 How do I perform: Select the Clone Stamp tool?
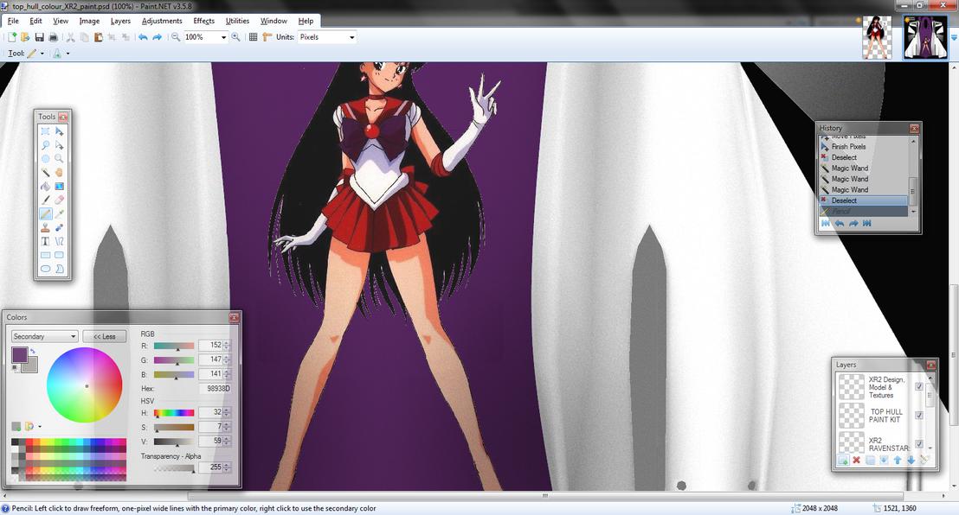[x=45, y=228]
